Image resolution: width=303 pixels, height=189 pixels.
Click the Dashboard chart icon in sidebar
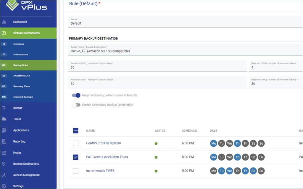[x=4, y=22]
